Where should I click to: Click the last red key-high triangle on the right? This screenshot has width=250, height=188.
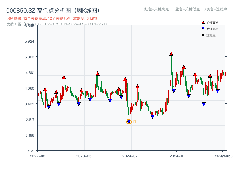click(x=210, y=76)
